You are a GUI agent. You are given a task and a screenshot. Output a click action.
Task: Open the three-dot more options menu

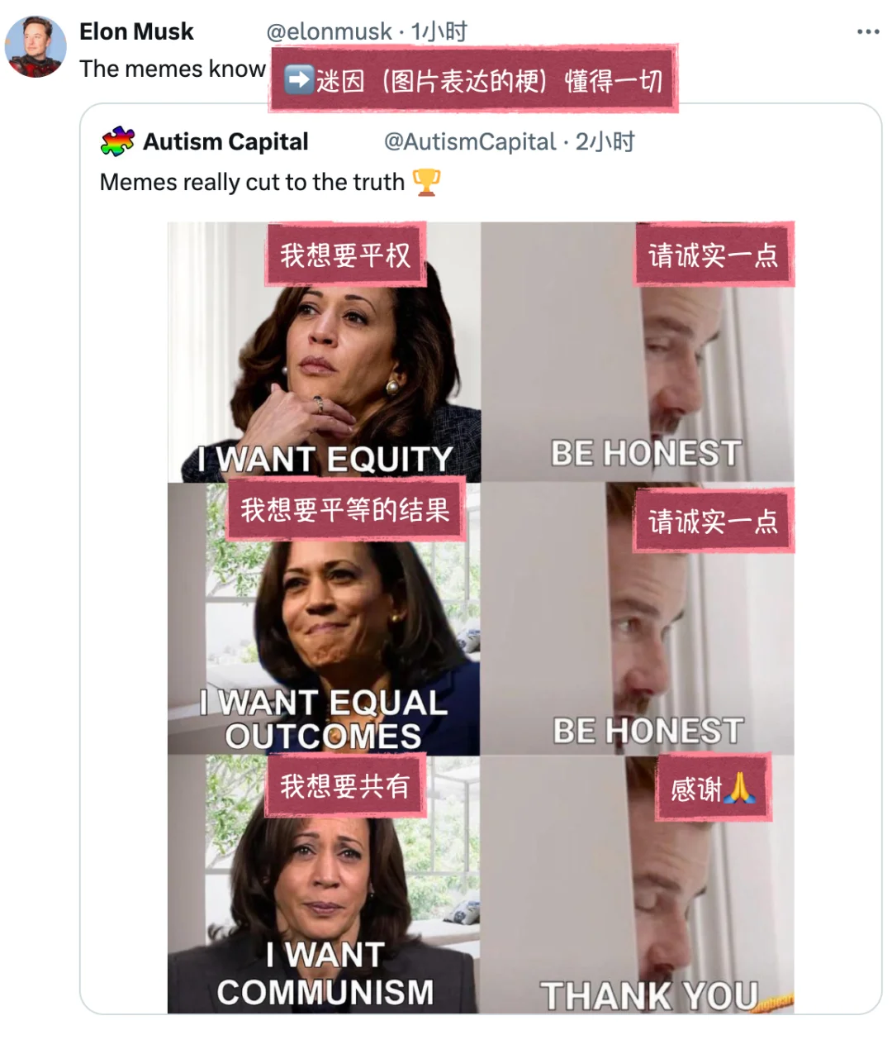click(x=868, y=32)
